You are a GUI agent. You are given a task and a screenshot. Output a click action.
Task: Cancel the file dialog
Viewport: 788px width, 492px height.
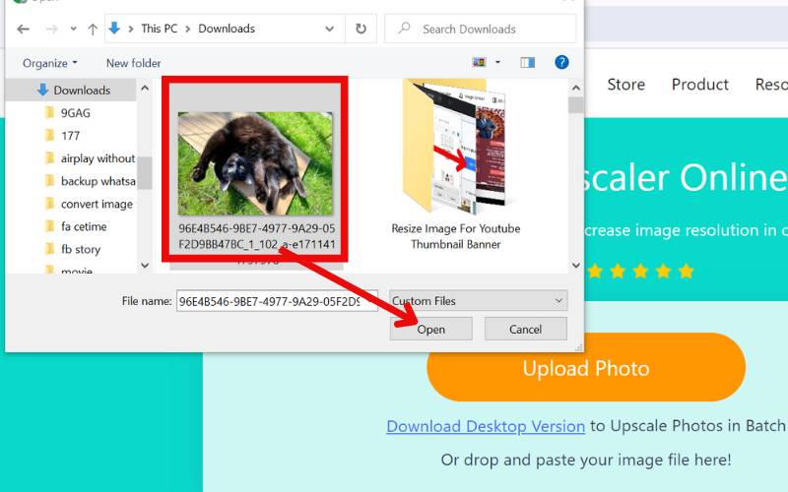point(526,330)
